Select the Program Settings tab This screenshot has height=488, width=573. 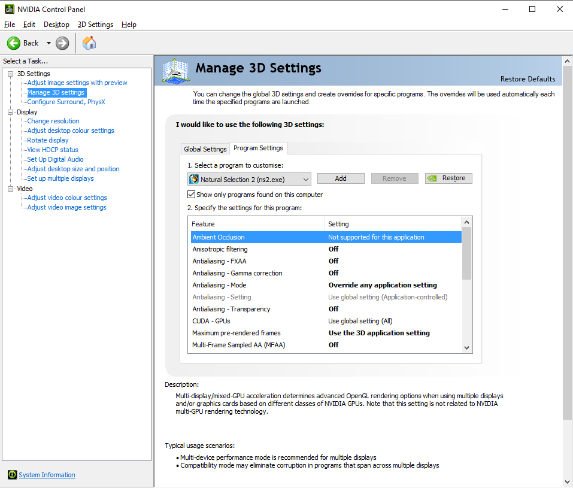coord(259,148)
